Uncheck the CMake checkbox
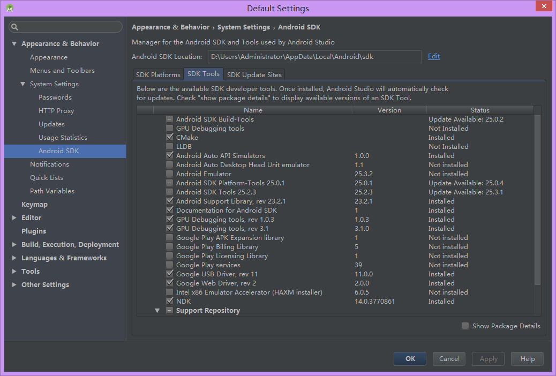This screenshot has height=376, width=556. tap(169, 137)
